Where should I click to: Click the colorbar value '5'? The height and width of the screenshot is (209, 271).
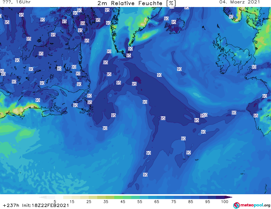click(55, 202)
